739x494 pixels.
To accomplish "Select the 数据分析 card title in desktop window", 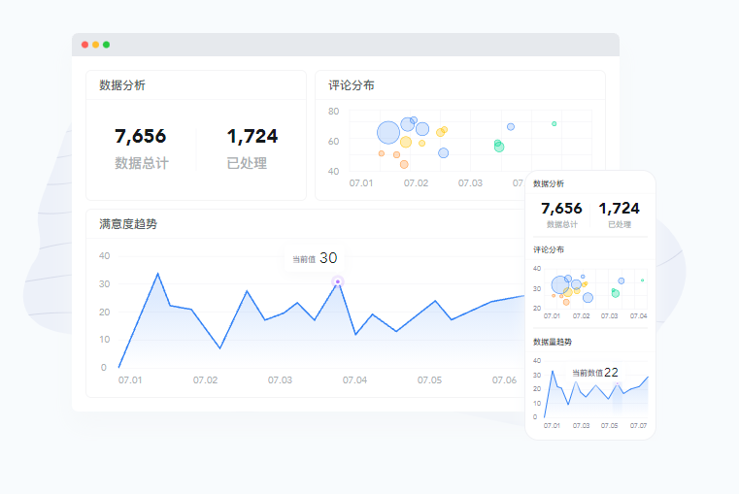I will click(x=122, y=85).
